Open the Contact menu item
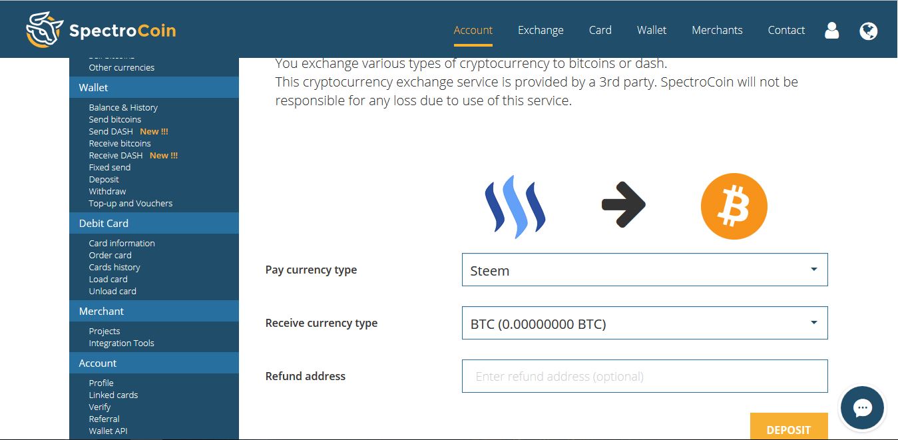 [786, 30]
